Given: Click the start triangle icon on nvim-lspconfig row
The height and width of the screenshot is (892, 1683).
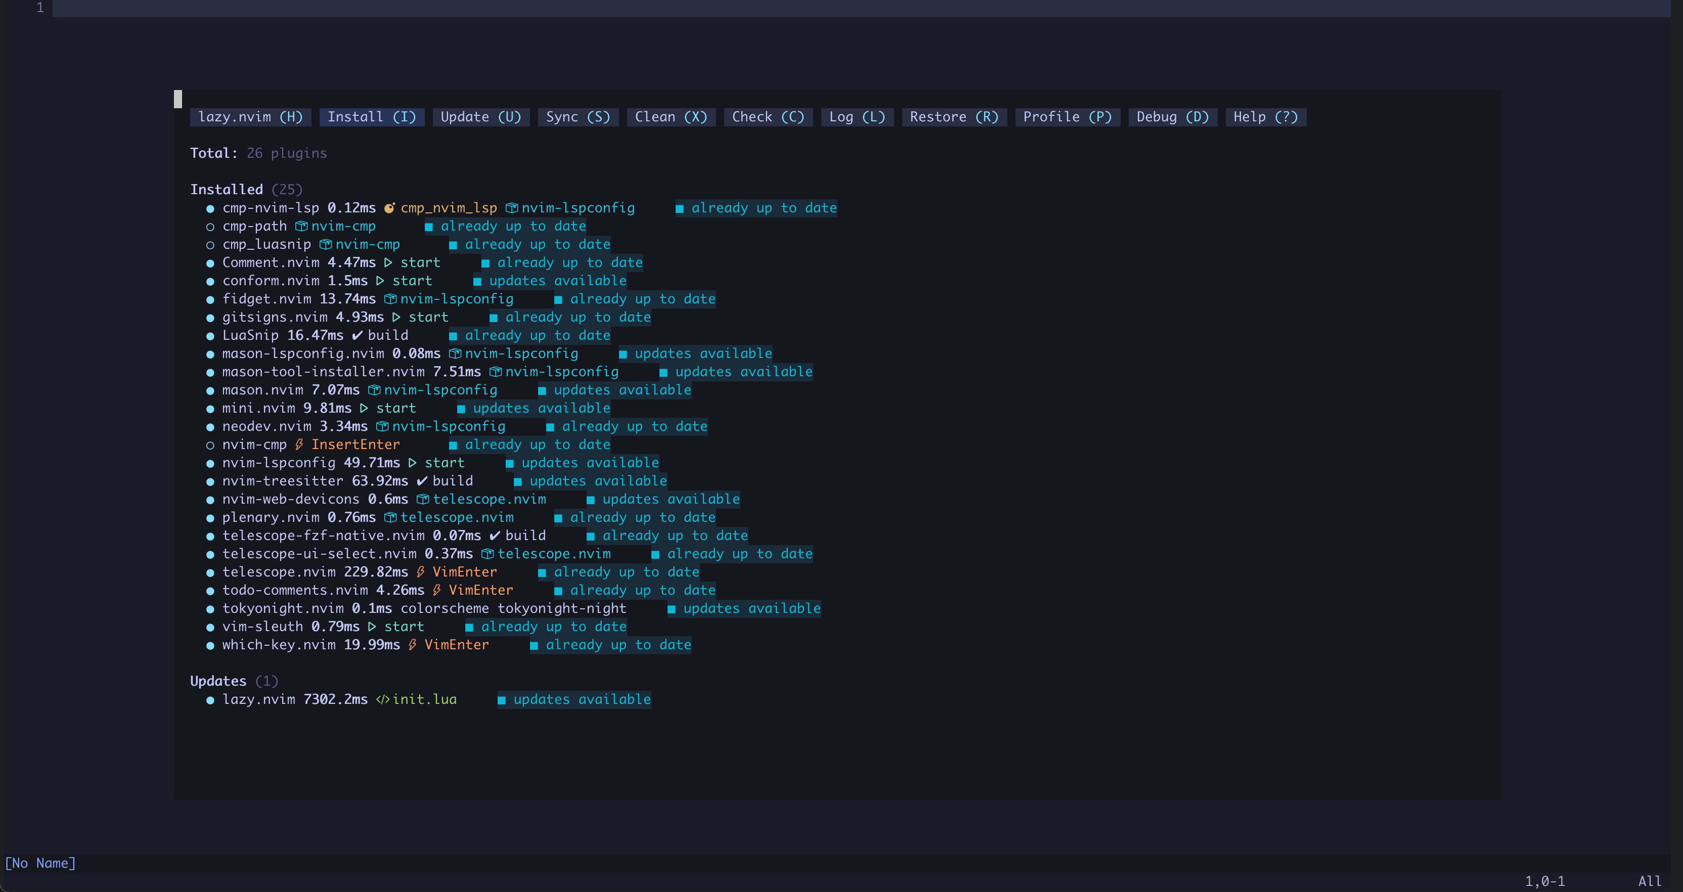Looking at the screenshot, I should click(412, 463).
